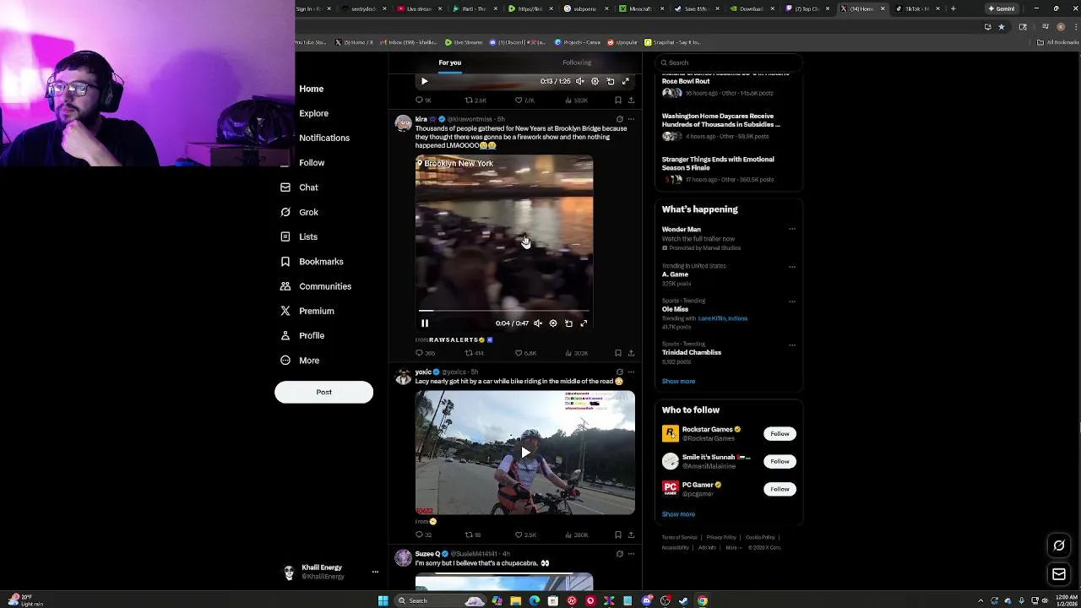Image resolution: width=1081 pixels, height=608 pixels.
Task: Open options for Wonder Man trend
Action: click(791, 229)
